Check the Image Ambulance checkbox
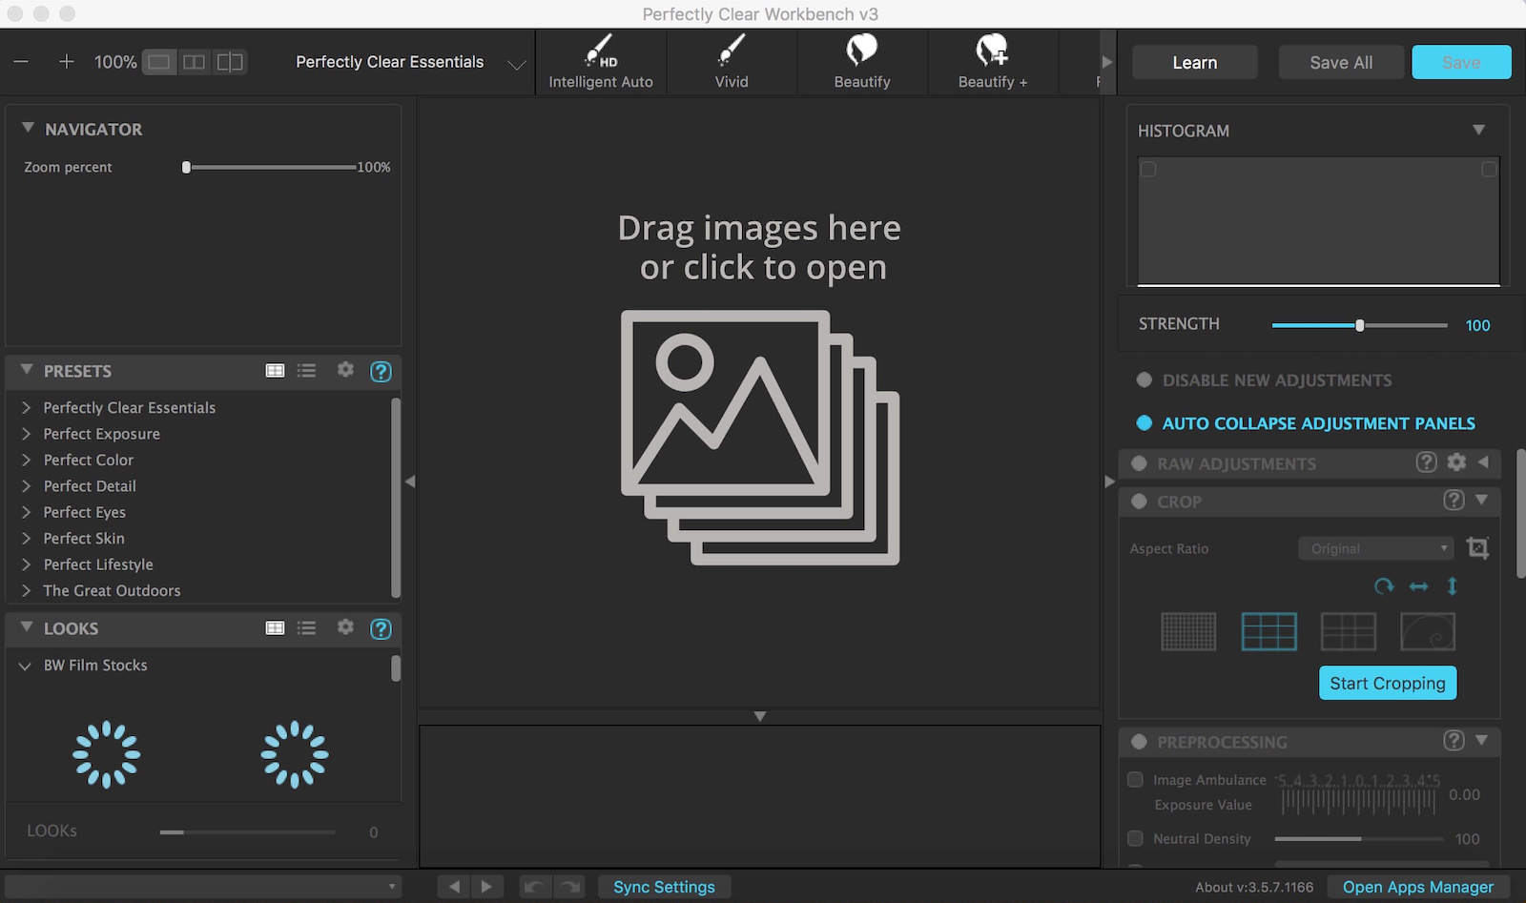This screenshot has height=903, width=1526. click(x=1135, y=779)
